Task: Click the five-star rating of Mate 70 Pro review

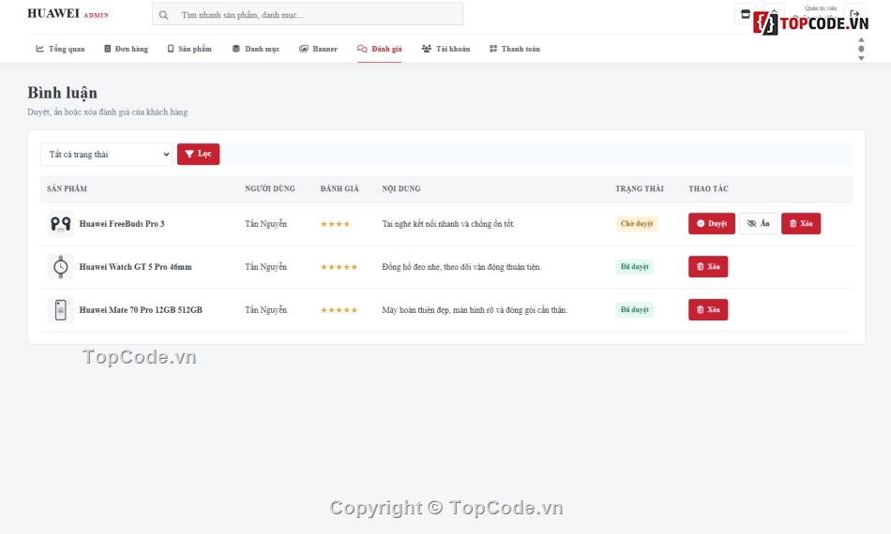Action: pyautogui.click(x=339, y=310)
